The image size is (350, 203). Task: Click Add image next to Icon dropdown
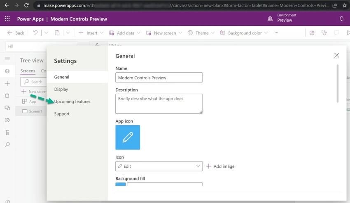[x=220, y=166]
